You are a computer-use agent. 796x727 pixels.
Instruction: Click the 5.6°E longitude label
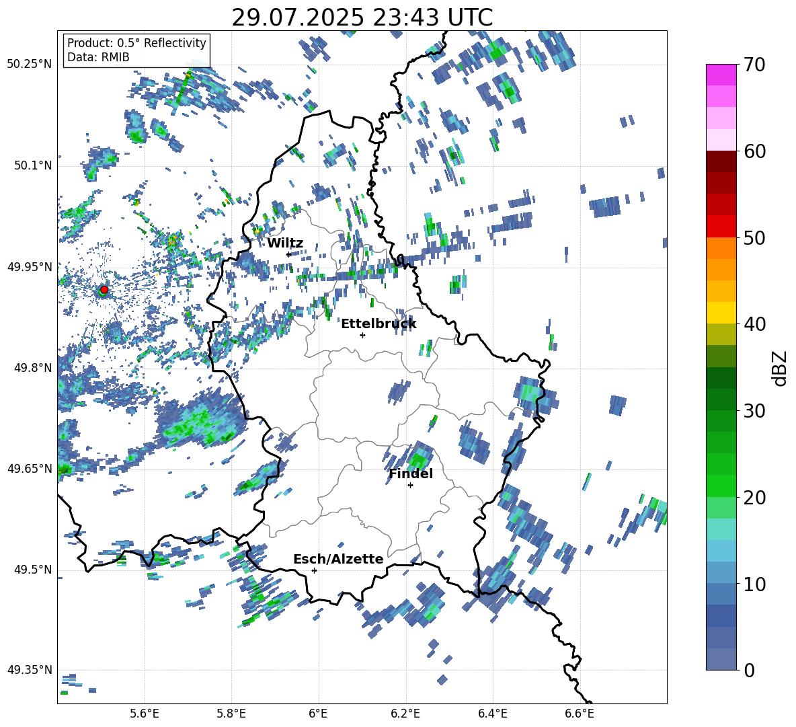point(145,714)
